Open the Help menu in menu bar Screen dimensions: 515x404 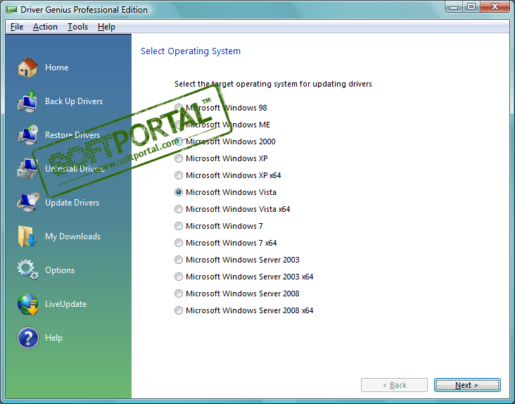[106, 27]
